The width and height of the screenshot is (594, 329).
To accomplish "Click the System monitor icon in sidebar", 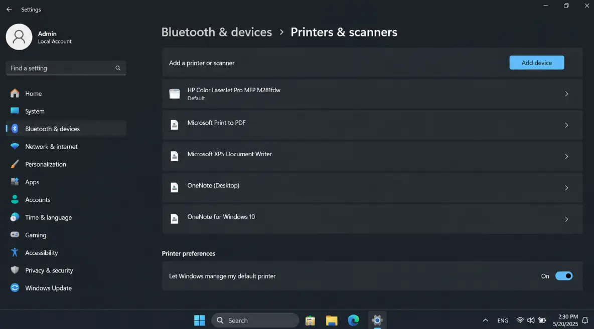I will [x=15, y=111].
